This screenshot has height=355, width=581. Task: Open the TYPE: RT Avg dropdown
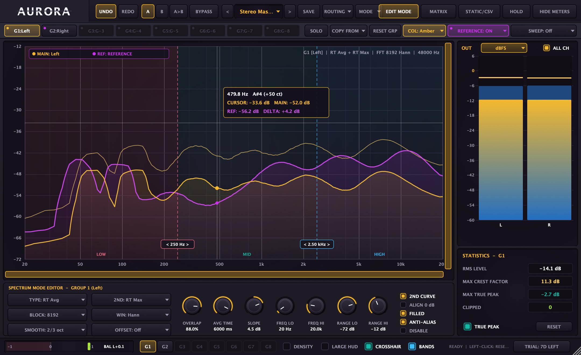coord(47,300)
